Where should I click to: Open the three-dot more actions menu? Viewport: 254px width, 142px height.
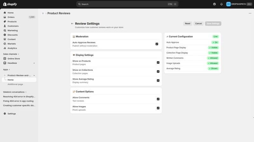pos(250,13)
